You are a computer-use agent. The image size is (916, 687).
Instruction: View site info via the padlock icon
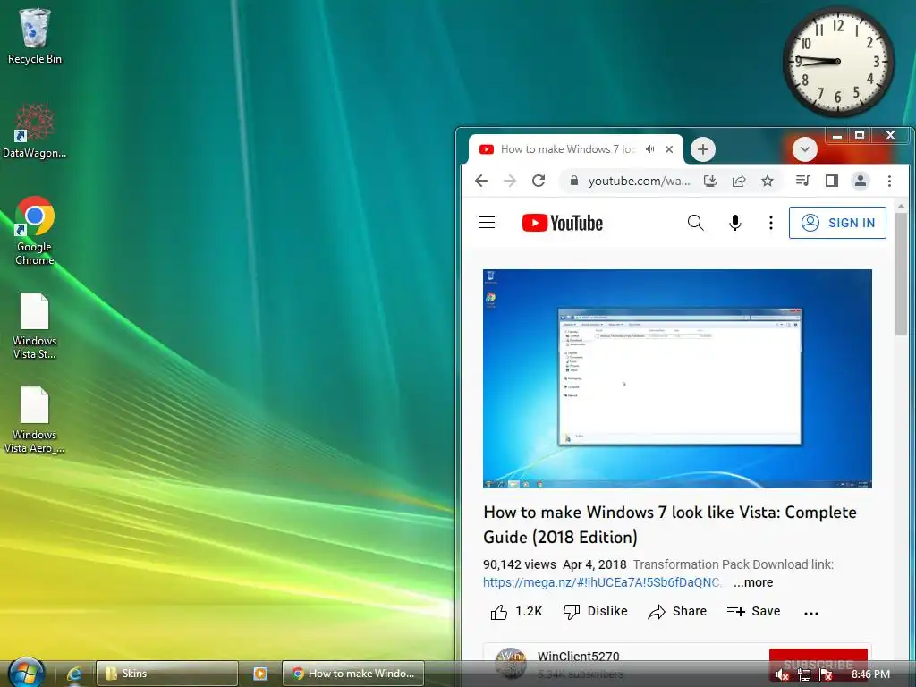pos(573,181)
